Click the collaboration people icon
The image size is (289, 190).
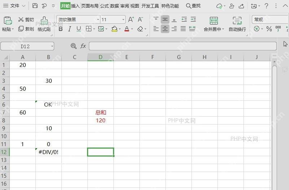pos(232,6)
